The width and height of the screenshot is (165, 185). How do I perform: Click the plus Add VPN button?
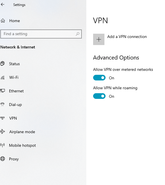[x=99, y=39]
